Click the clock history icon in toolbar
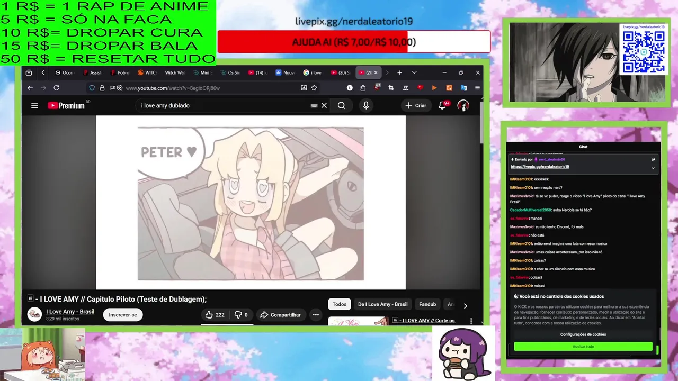Image resolution: width=678 pixels, height=381 pixels. [350, 88]
